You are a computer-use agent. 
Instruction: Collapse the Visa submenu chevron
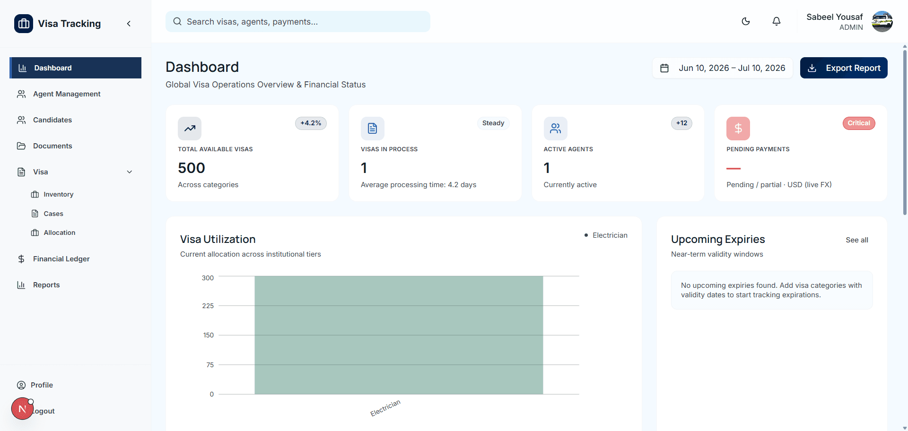click(x=130, y=172)
